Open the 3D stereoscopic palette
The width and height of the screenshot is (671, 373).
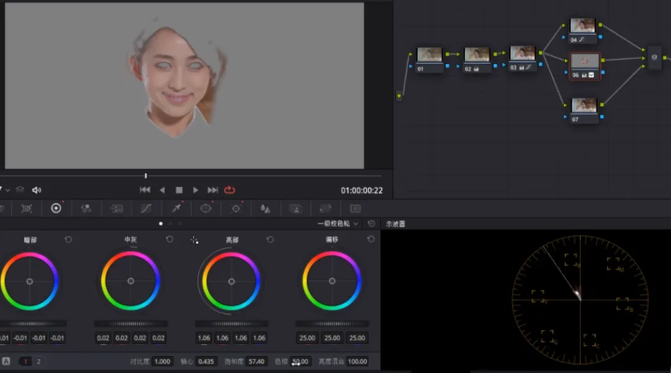click(355, 208)
